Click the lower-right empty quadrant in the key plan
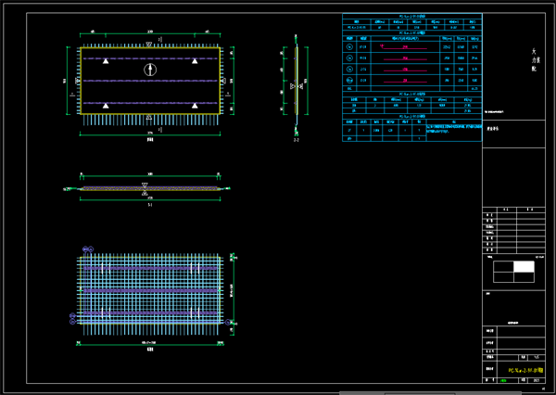The height and width of the screenshot is (395, 556). [x=524, y=277]
